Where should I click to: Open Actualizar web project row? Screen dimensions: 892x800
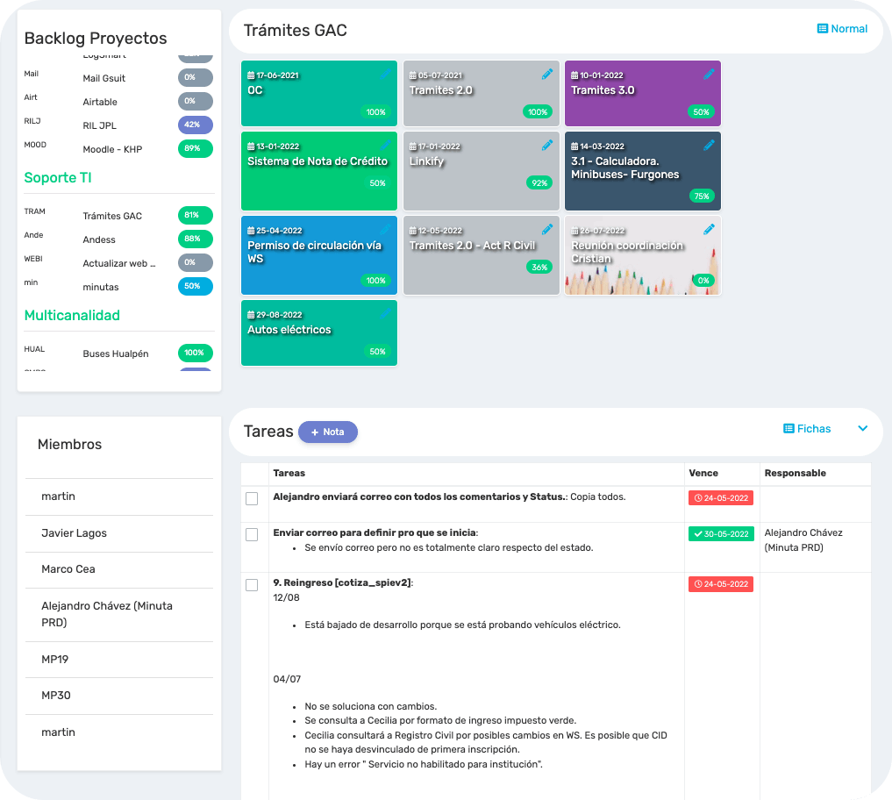(119, 263)
